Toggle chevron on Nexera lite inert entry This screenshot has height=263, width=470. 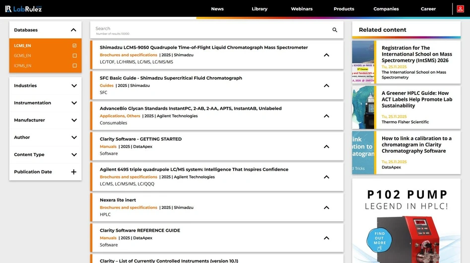click(326, 207)
